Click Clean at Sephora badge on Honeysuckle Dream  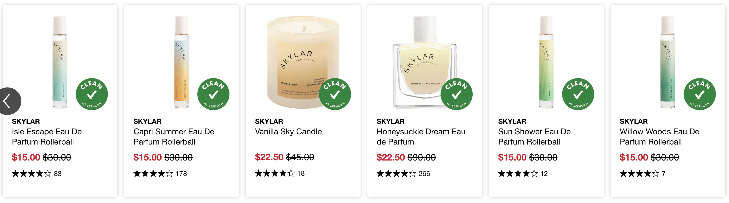coord(456,94)
